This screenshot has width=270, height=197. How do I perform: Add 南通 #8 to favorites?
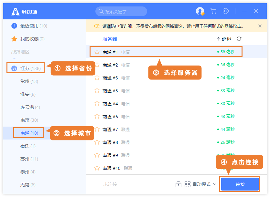pyautogui.click(x=97, y=142)
